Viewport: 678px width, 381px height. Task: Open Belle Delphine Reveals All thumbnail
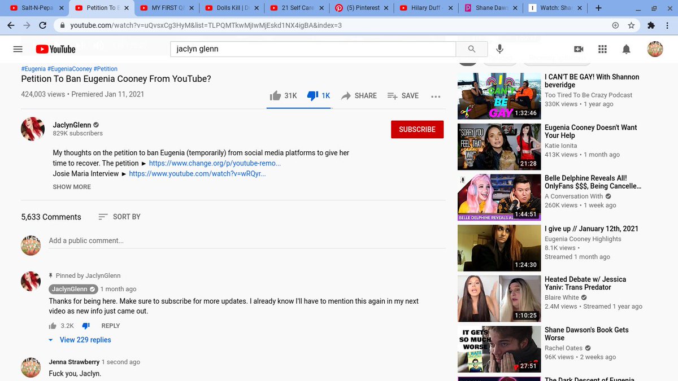(499, 197)
